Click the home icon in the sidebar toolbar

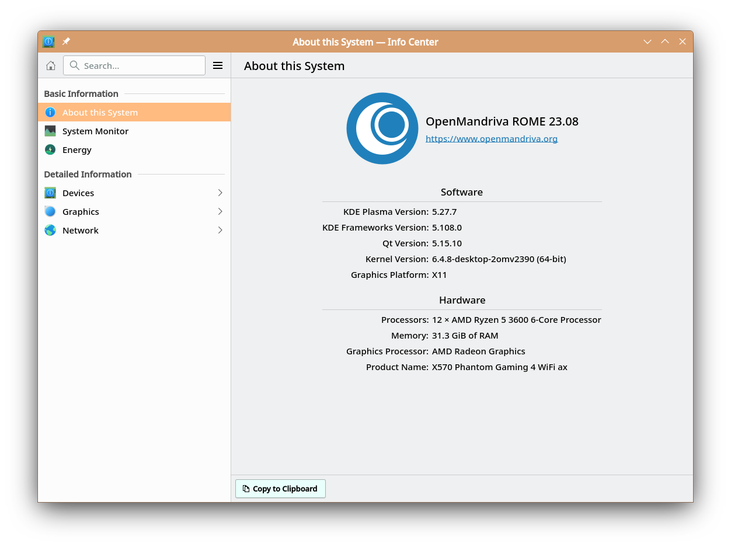coord(51,65)
